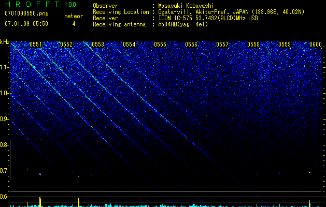Click the yellow power spike below 0600
The height and width of the screenshot is (207, 326).
[309, 203]
